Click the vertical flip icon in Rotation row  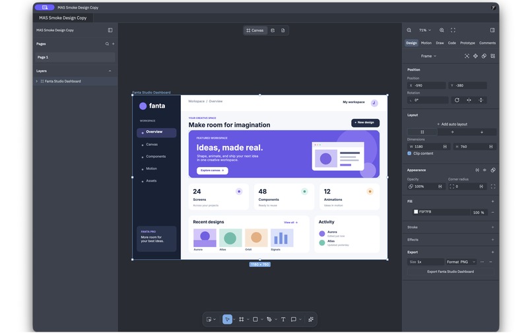(x=481, y=100)
